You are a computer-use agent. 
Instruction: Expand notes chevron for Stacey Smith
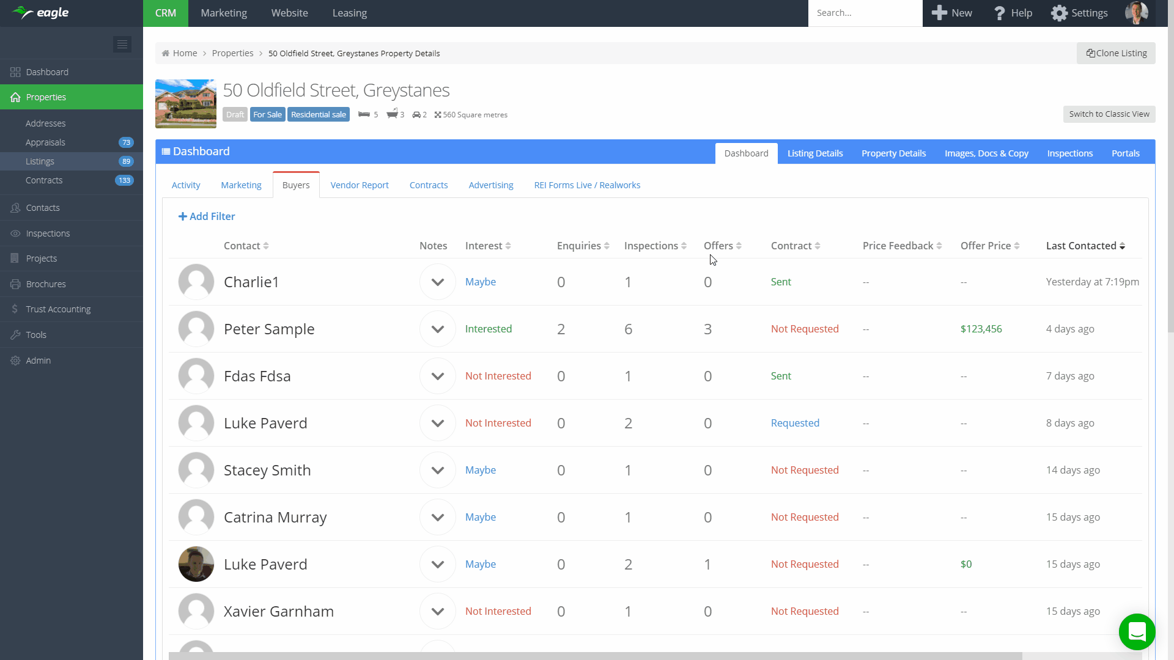(437, 470)
